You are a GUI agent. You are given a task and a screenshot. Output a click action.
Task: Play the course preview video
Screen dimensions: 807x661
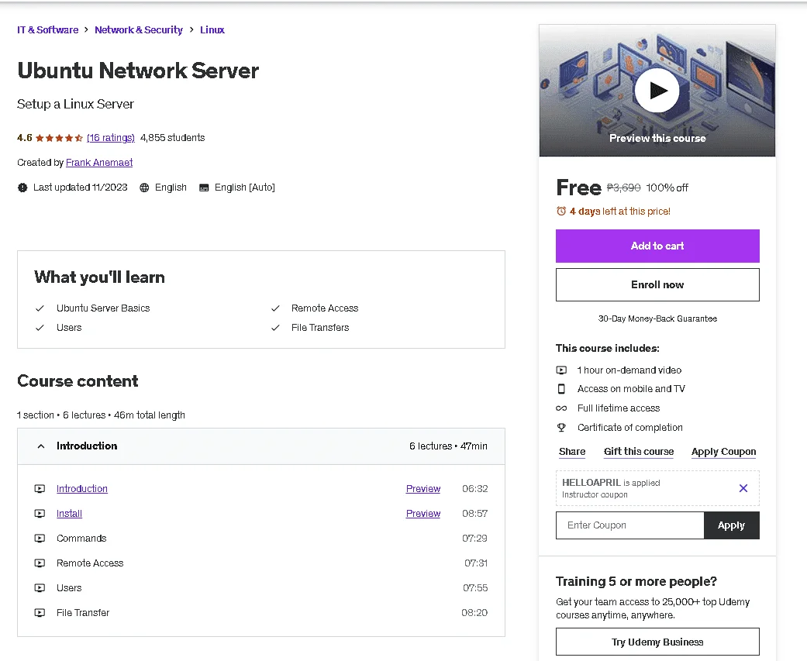click(657, 91)
